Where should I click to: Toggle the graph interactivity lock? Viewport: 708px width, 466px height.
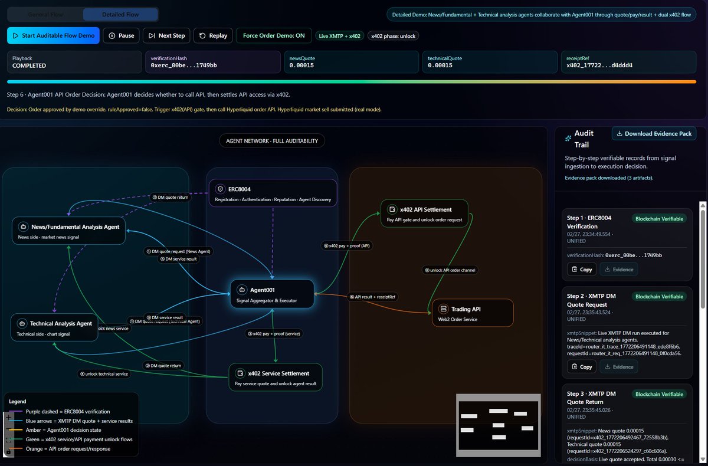pos(8,451)
